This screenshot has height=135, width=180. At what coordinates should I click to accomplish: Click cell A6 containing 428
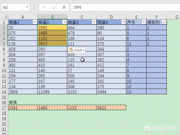coord(23,49)
